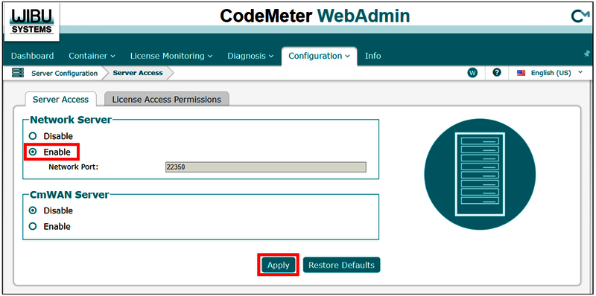596x296 pixels.
Task: Open the help question mark icon
Action: pos(496,72)
